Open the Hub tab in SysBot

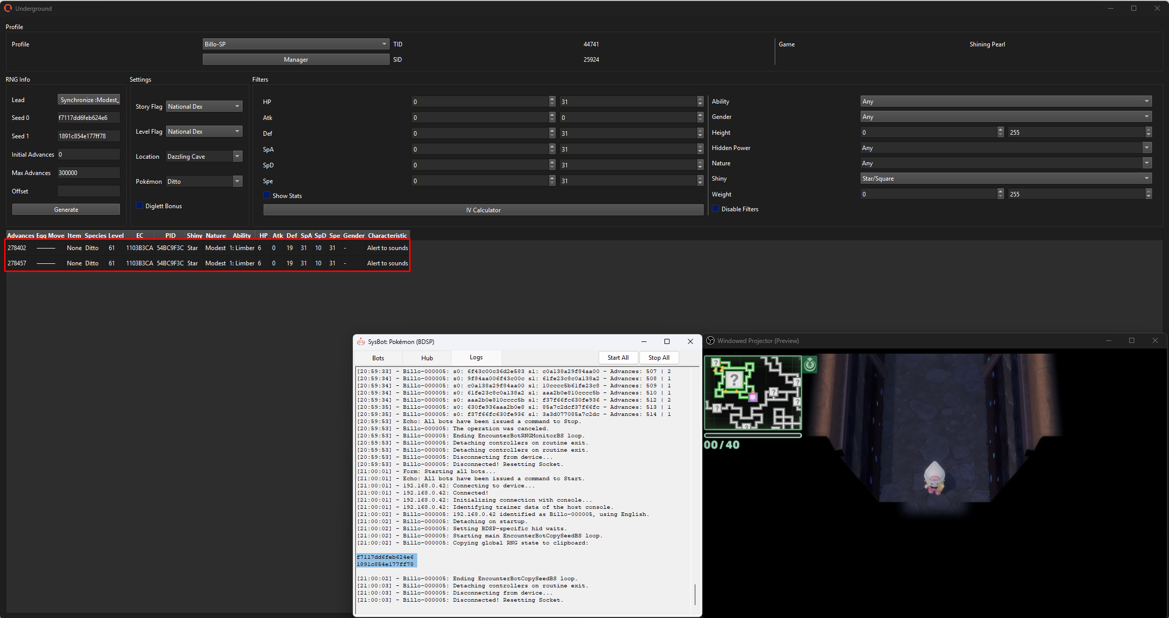click(x=427, y=358)
